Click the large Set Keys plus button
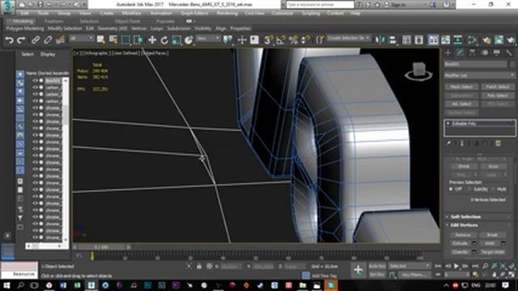This screenshot has height=291, width=518. [x=358, y=270]
